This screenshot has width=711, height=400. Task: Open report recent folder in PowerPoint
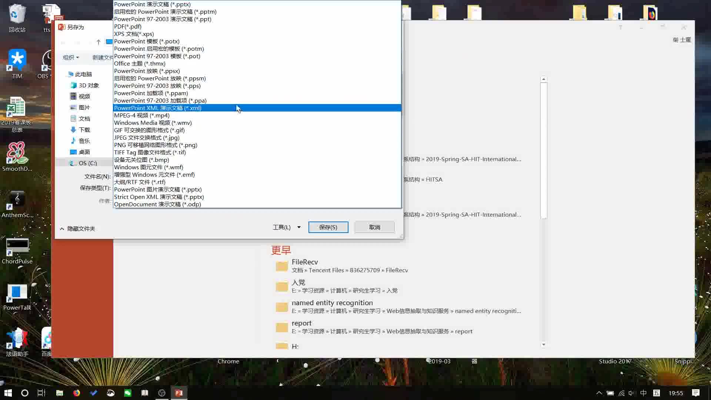(398, 327)
